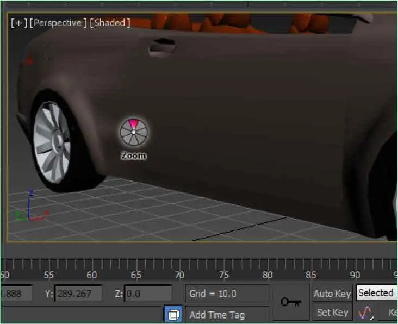Open the key tangent curve icon flyout
The image size is (398, 324).
[x=365, y=313]
